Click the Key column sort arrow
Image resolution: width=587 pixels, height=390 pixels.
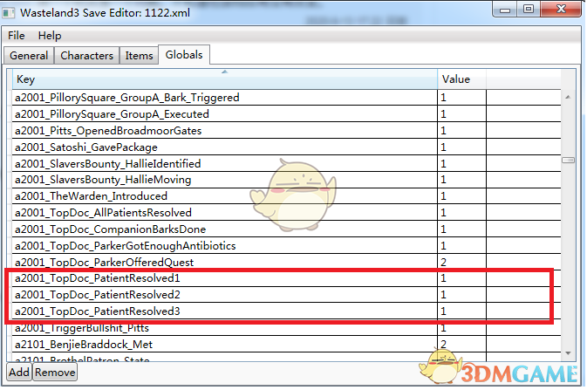[x=225, y=72]
